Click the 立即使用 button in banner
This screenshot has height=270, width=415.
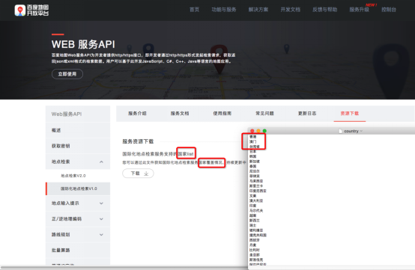point(67,74)
